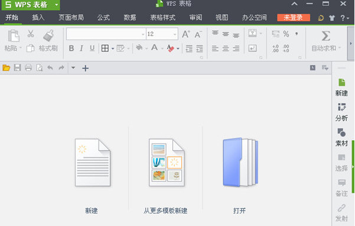Decrease indent icon
The height and width of the screenshot is (226, 355).
tap(189, 49)
